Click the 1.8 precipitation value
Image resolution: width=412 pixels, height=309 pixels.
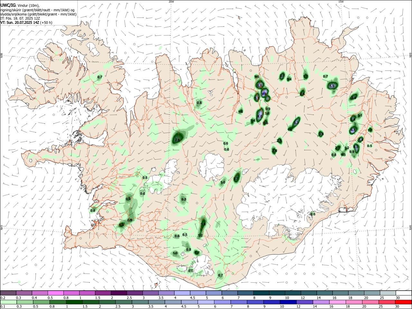pyautogui.click(x=203, y=224)
